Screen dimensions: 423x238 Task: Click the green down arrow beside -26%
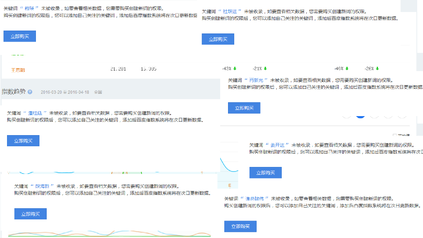point(378,69)
